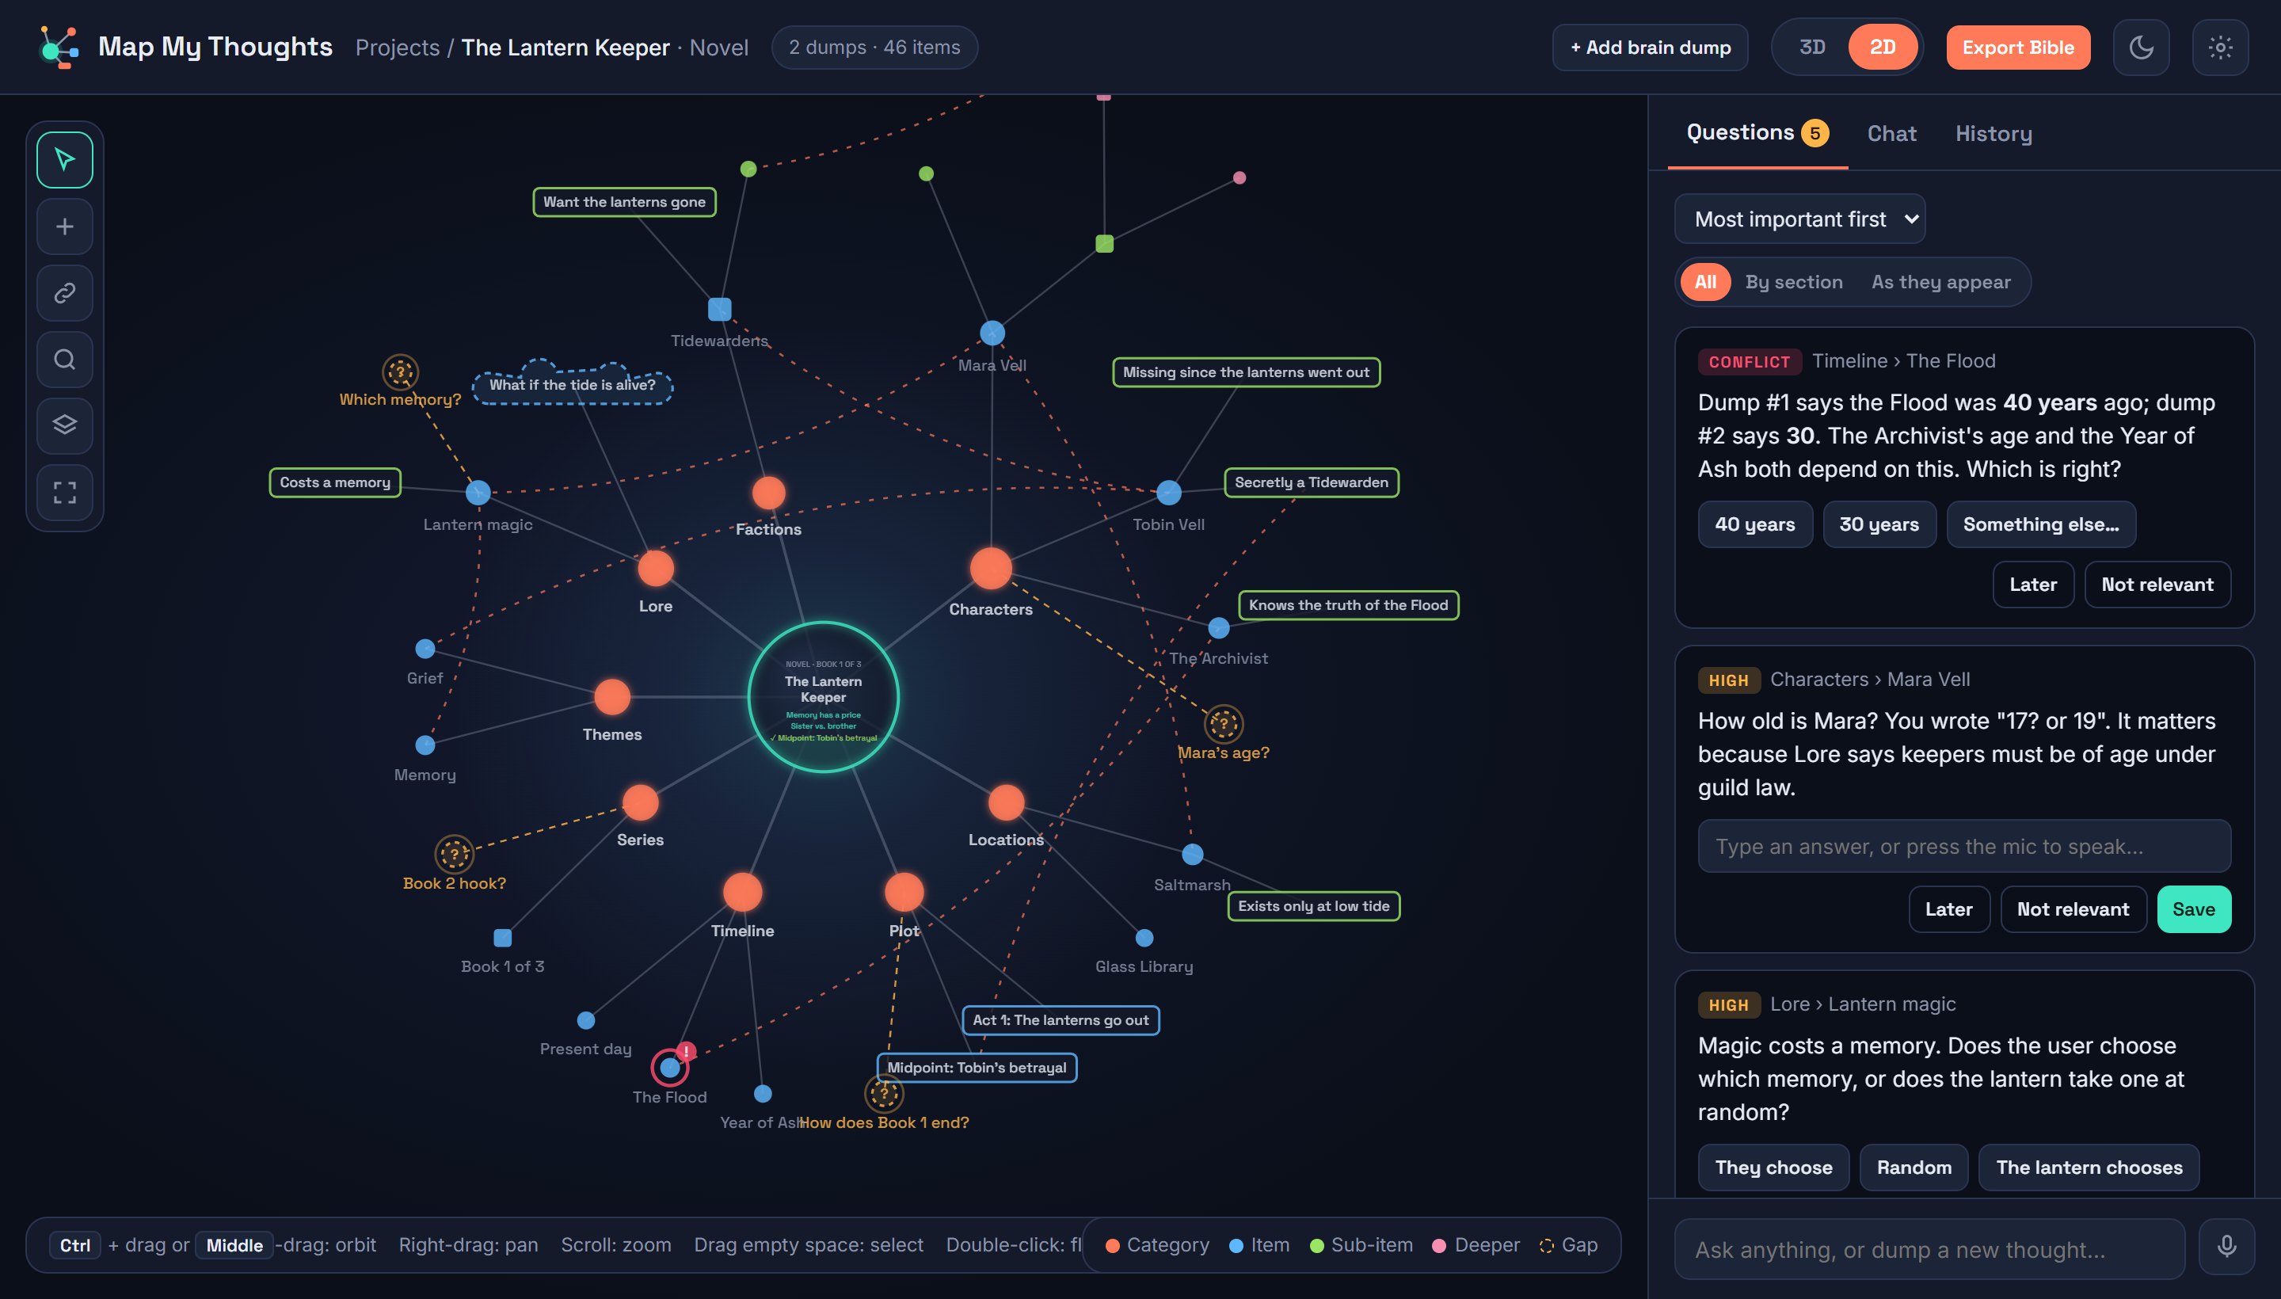Open Most important first sort dropdown

tap(1799, 219)
